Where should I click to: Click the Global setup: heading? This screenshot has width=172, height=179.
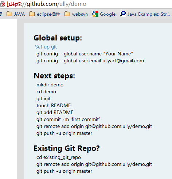click(x=58, y=38)
